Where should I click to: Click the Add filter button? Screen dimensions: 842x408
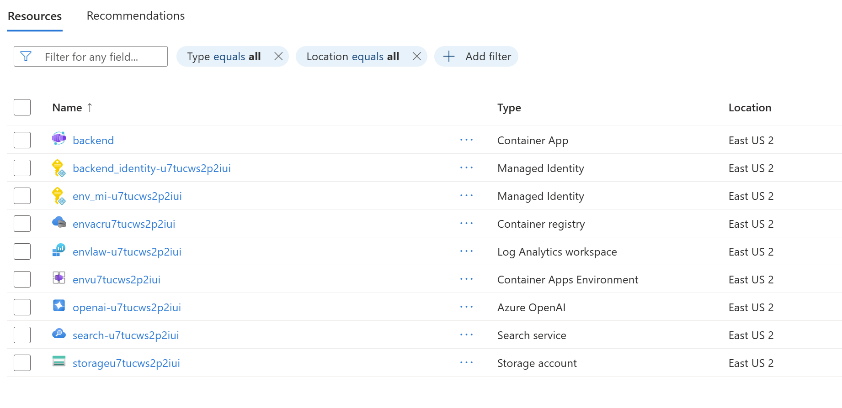tap(476, 56)
